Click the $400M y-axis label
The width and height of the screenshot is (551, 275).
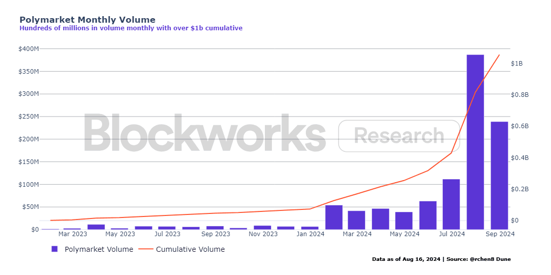click(29, 49)
